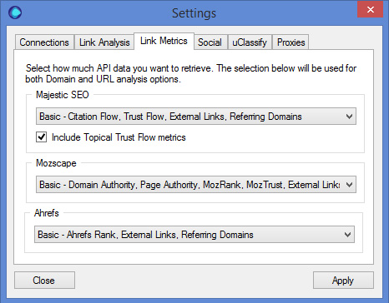
Task: Apply the settings changes
Action: coord(343,281)
